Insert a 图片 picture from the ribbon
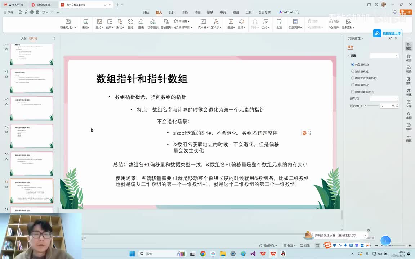 point(99,24)
